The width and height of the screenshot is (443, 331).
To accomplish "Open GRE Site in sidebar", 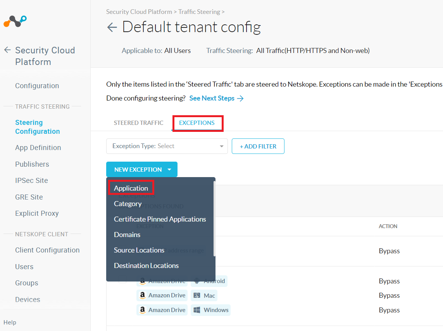I will [x=29, y=197].
